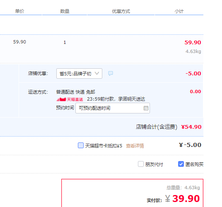Screen dimensions: 222x207
Task: Click the 数量 column header
Action: pyautogui.click(x=65, y=11)
